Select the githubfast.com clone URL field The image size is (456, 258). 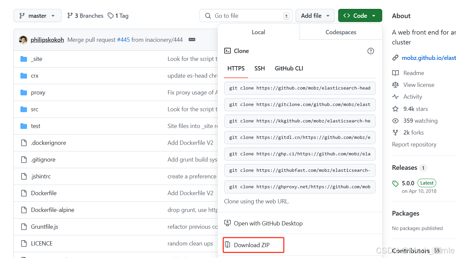tap(300, 170)
